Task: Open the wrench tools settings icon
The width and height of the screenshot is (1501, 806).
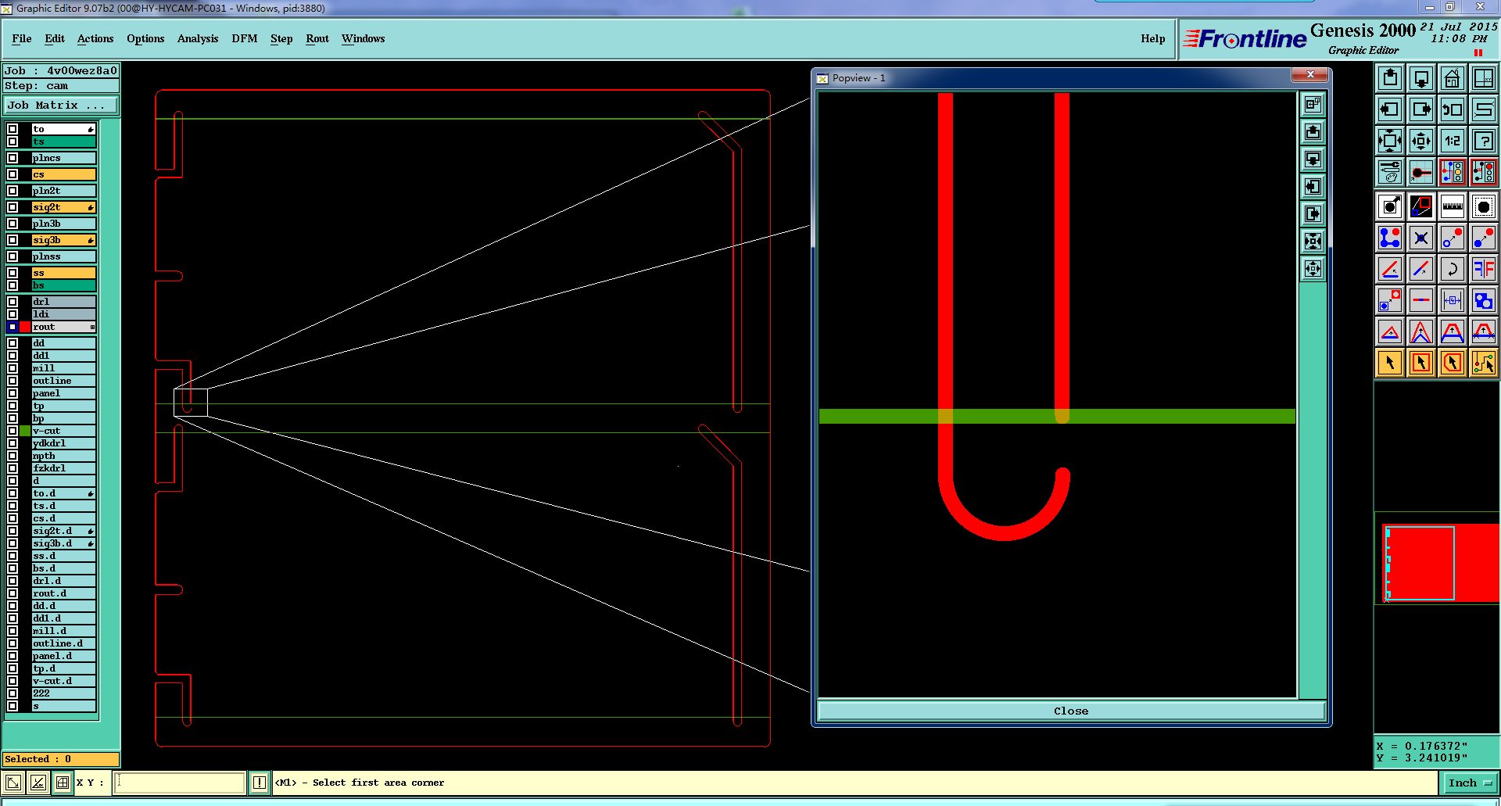Action: tap(1390, 172)
